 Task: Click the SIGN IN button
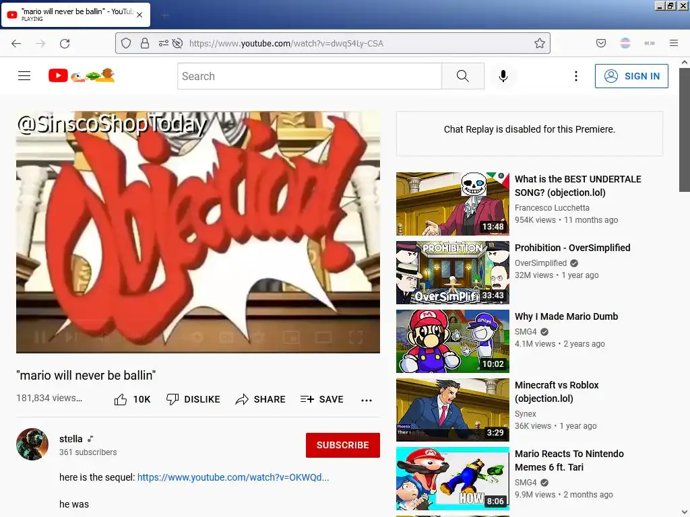631,76
